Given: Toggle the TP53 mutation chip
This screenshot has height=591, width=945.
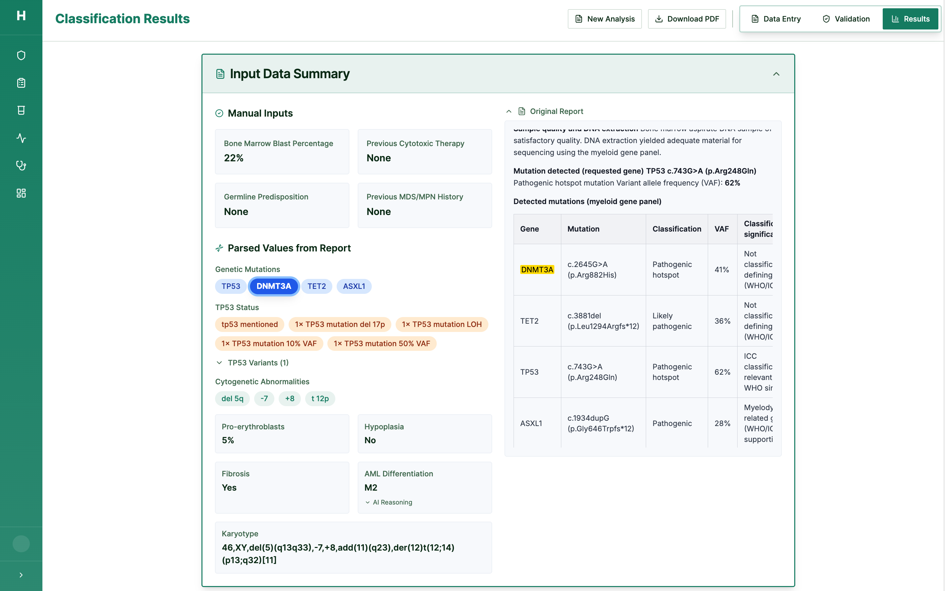Looking at the screenshot, I should pos(231,286).
